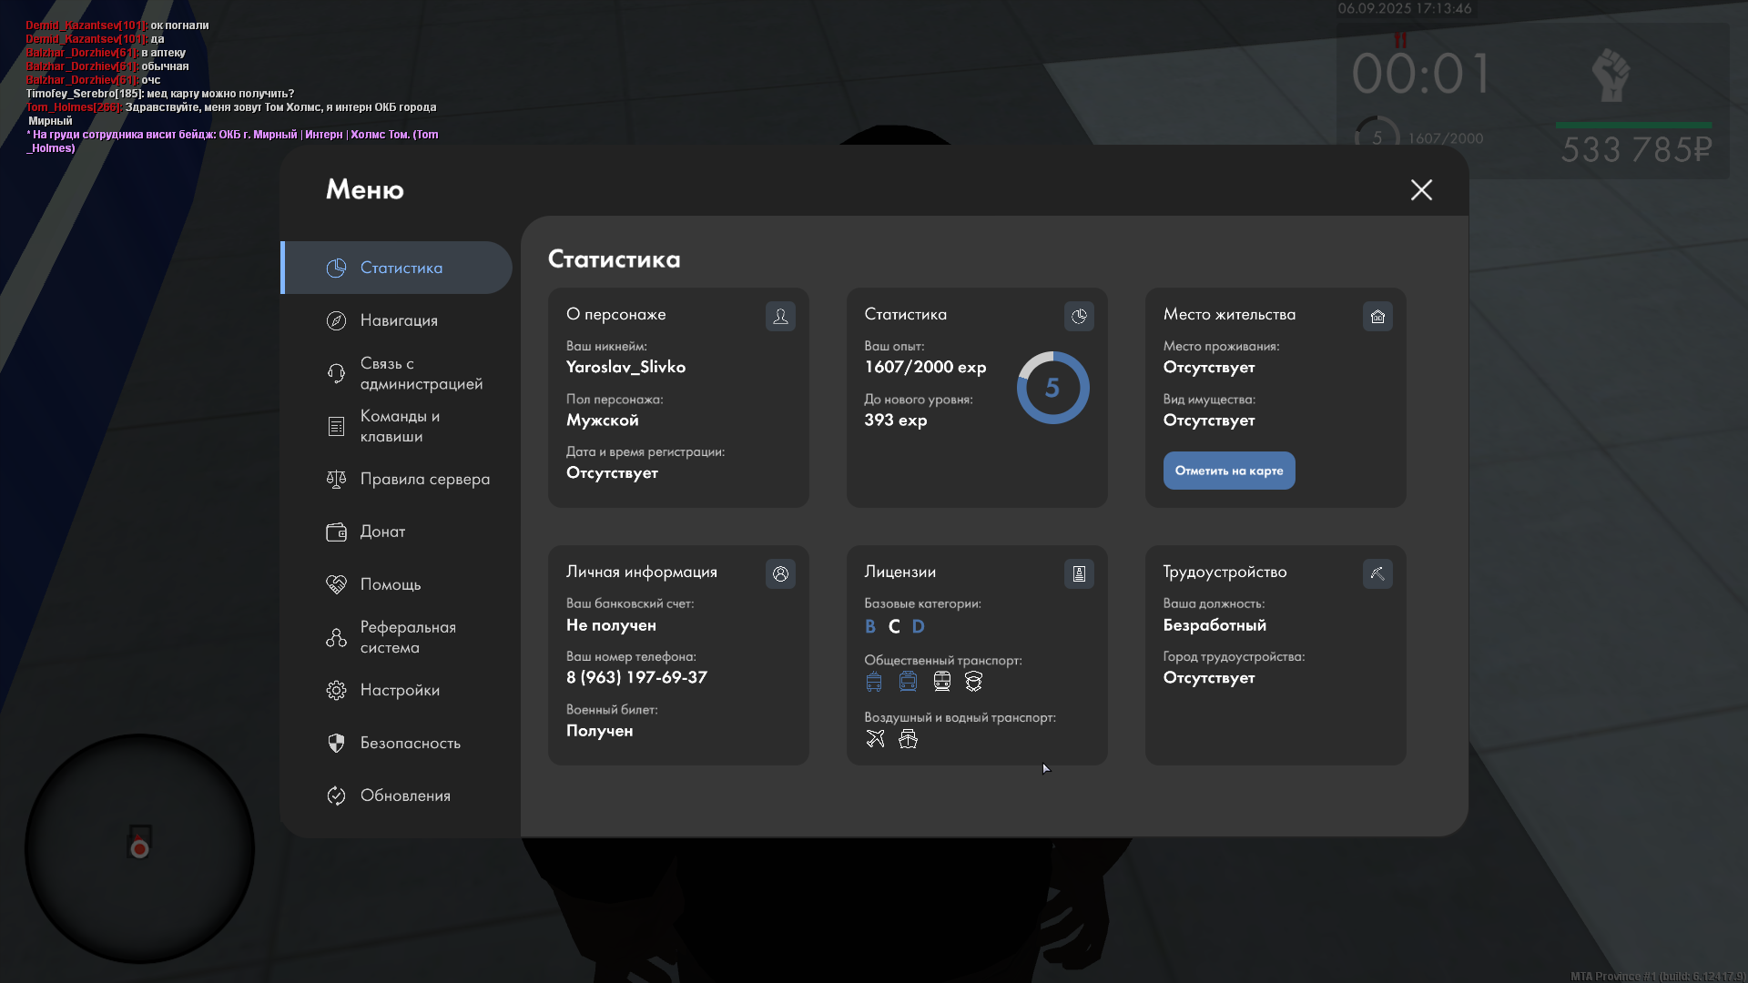This screenshot has width=1748, height=983.
Task: Click the circular minimap radar
Action: 139,848
